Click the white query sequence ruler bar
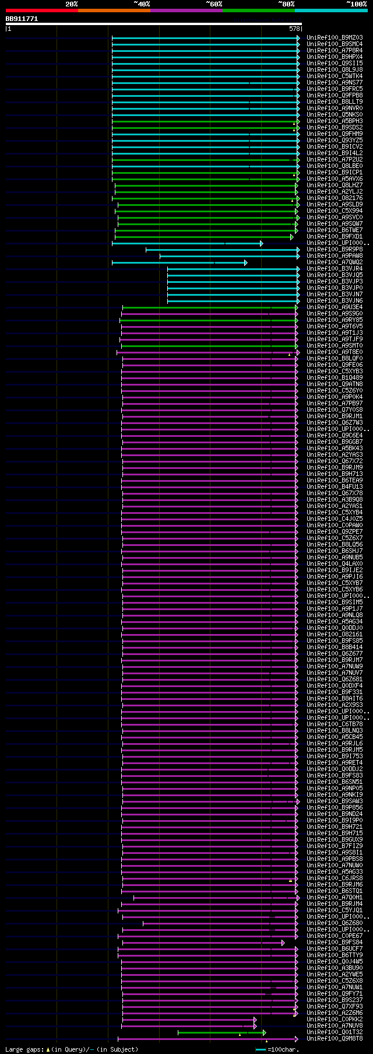The image size is (373, 1054). point(153,24)
